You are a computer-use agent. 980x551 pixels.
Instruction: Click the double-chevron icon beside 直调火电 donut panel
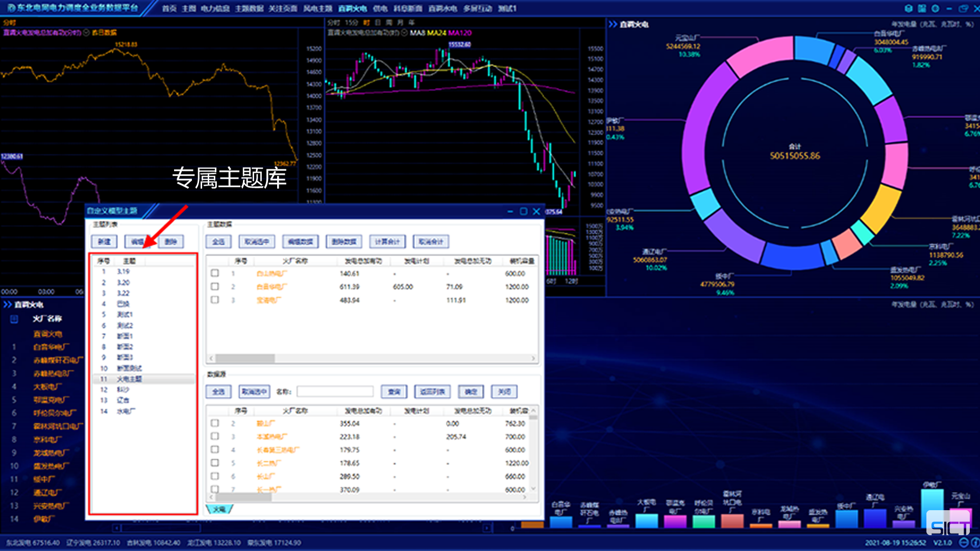(x=612, y=24)
